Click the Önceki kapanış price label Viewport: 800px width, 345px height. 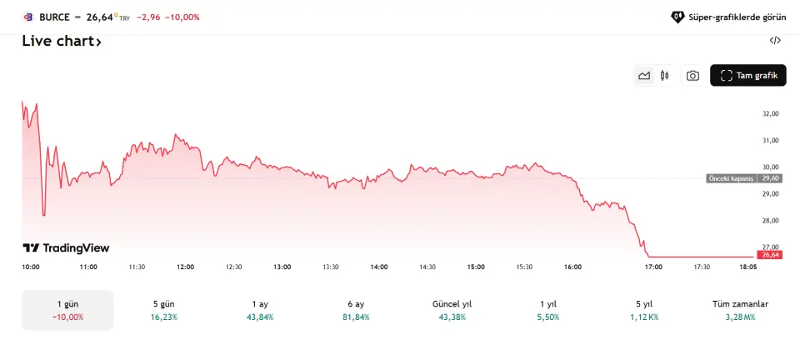pyautogui.click(x=731, y=178)
